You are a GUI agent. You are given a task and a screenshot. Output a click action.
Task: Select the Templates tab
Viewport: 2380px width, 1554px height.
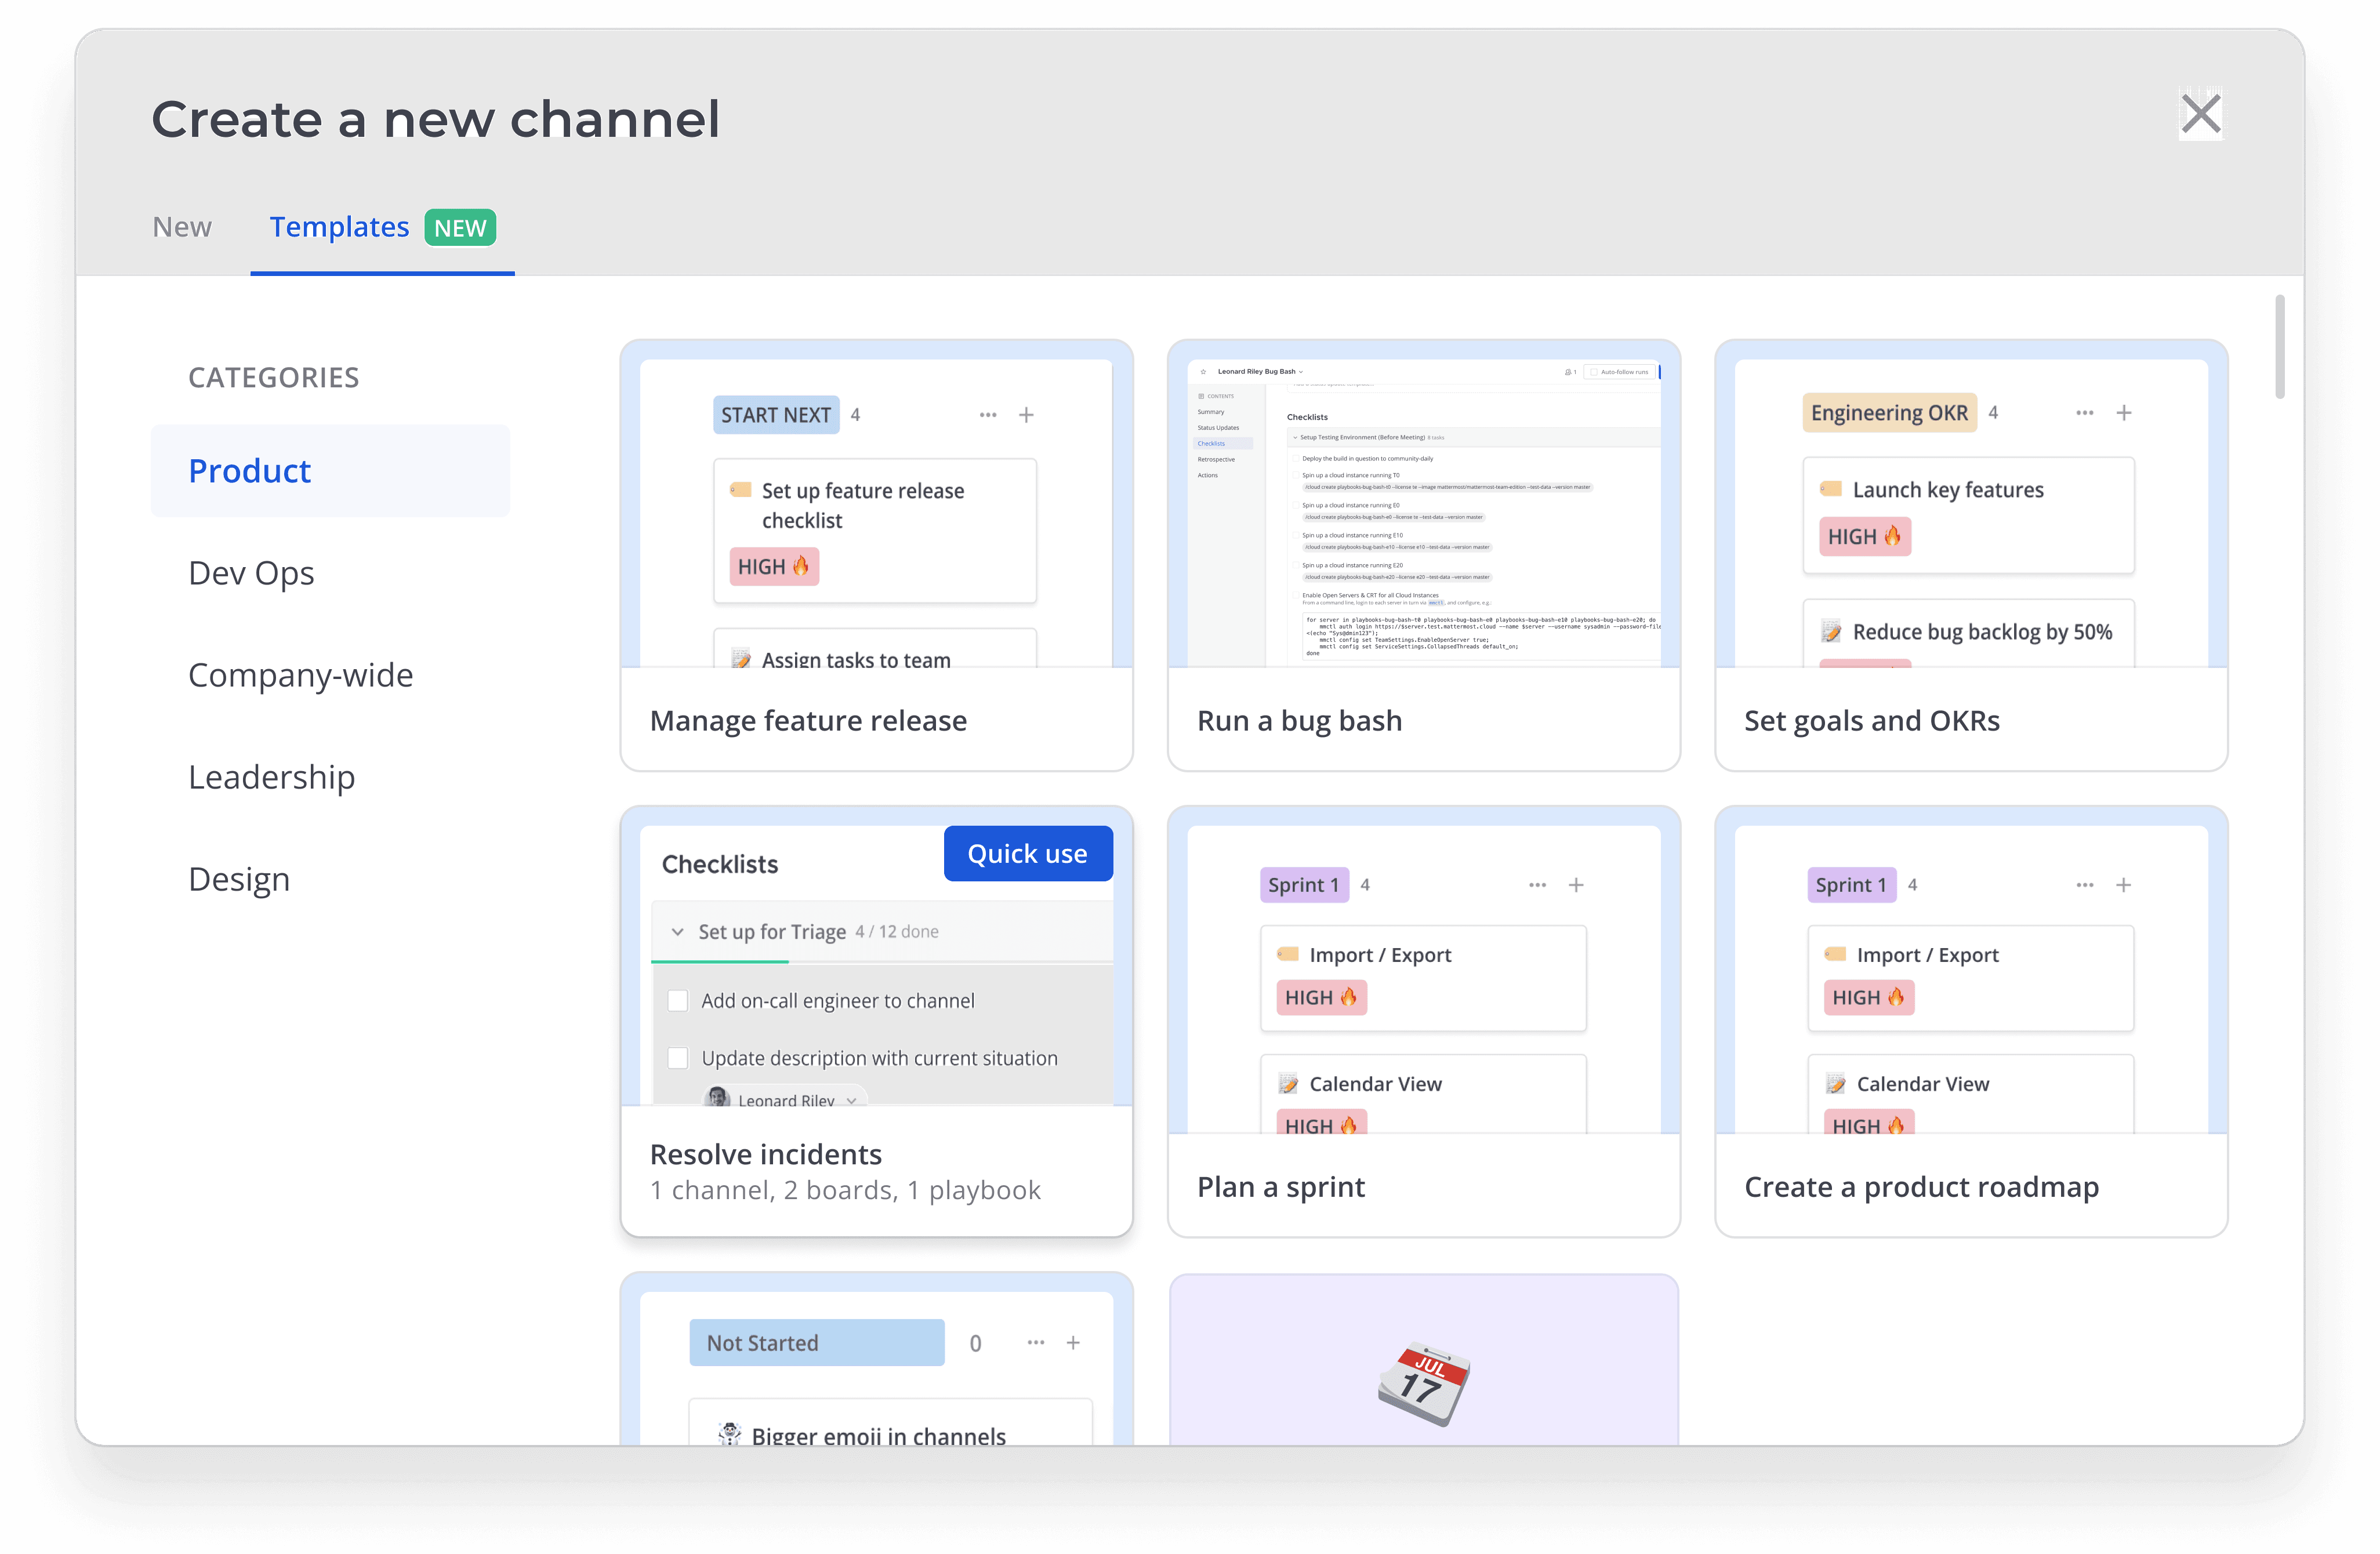click(339, 227)
